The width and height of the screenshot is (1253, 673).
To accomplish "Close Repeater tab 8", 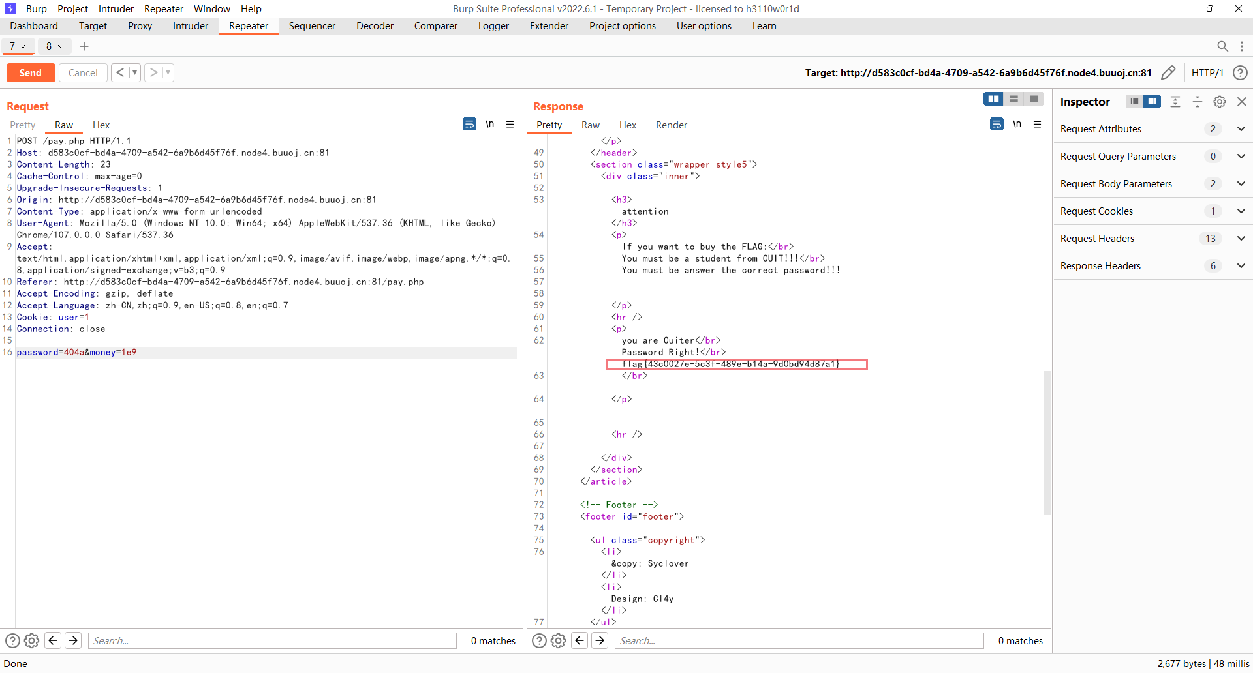I will point(60,46).
